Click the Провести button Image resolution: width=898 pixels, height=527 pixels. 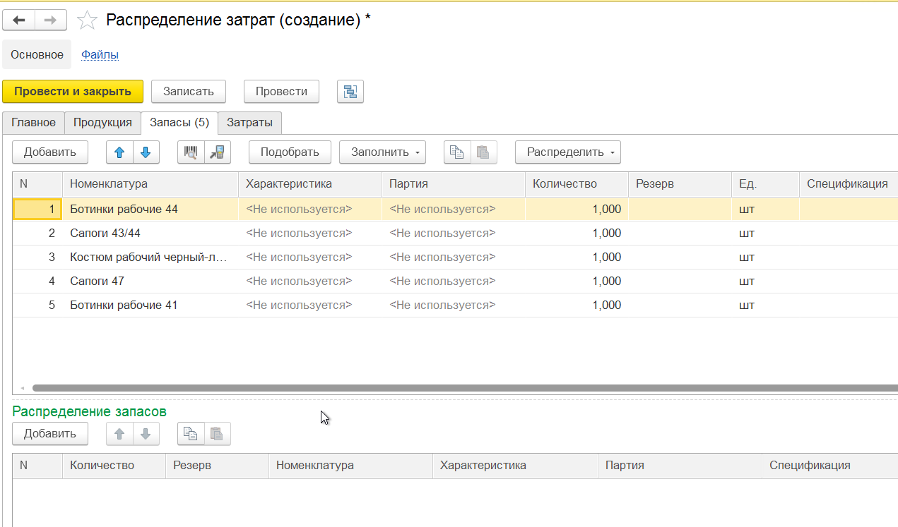point(281,92)
